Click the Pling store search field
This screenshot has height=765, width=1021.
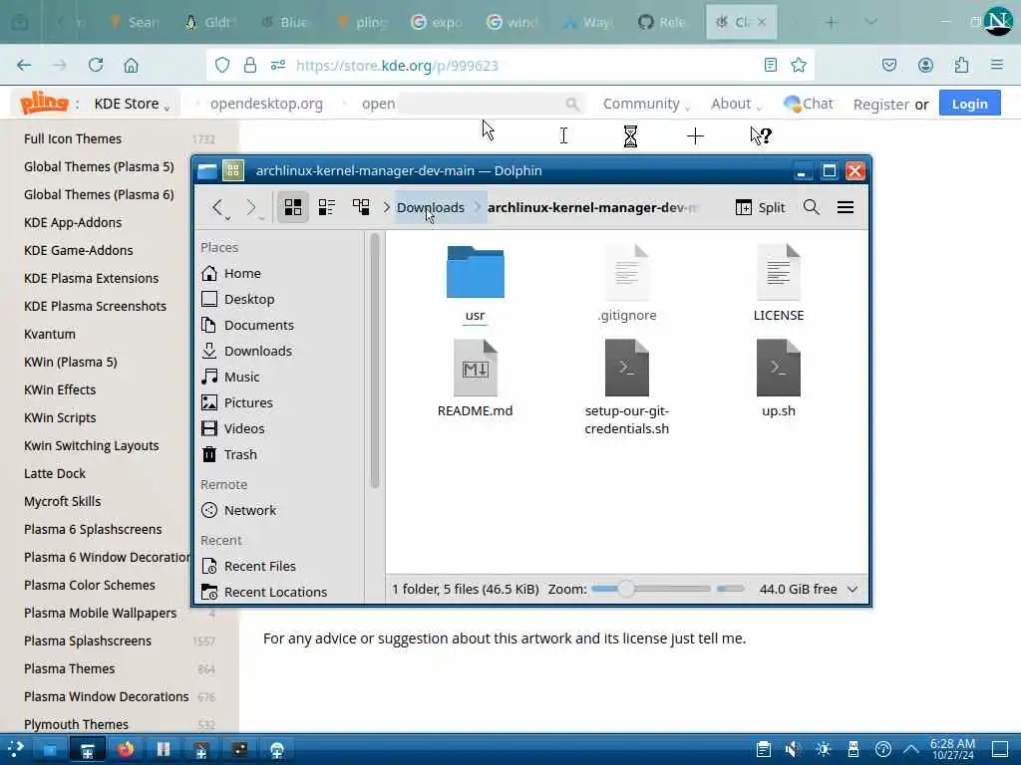pyautogui.click(x=490, y=104)
